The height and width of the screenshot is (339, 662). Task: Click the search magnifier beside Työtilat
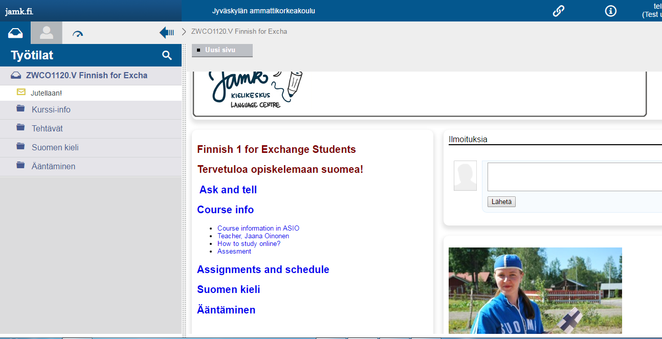tap(167, 55)
